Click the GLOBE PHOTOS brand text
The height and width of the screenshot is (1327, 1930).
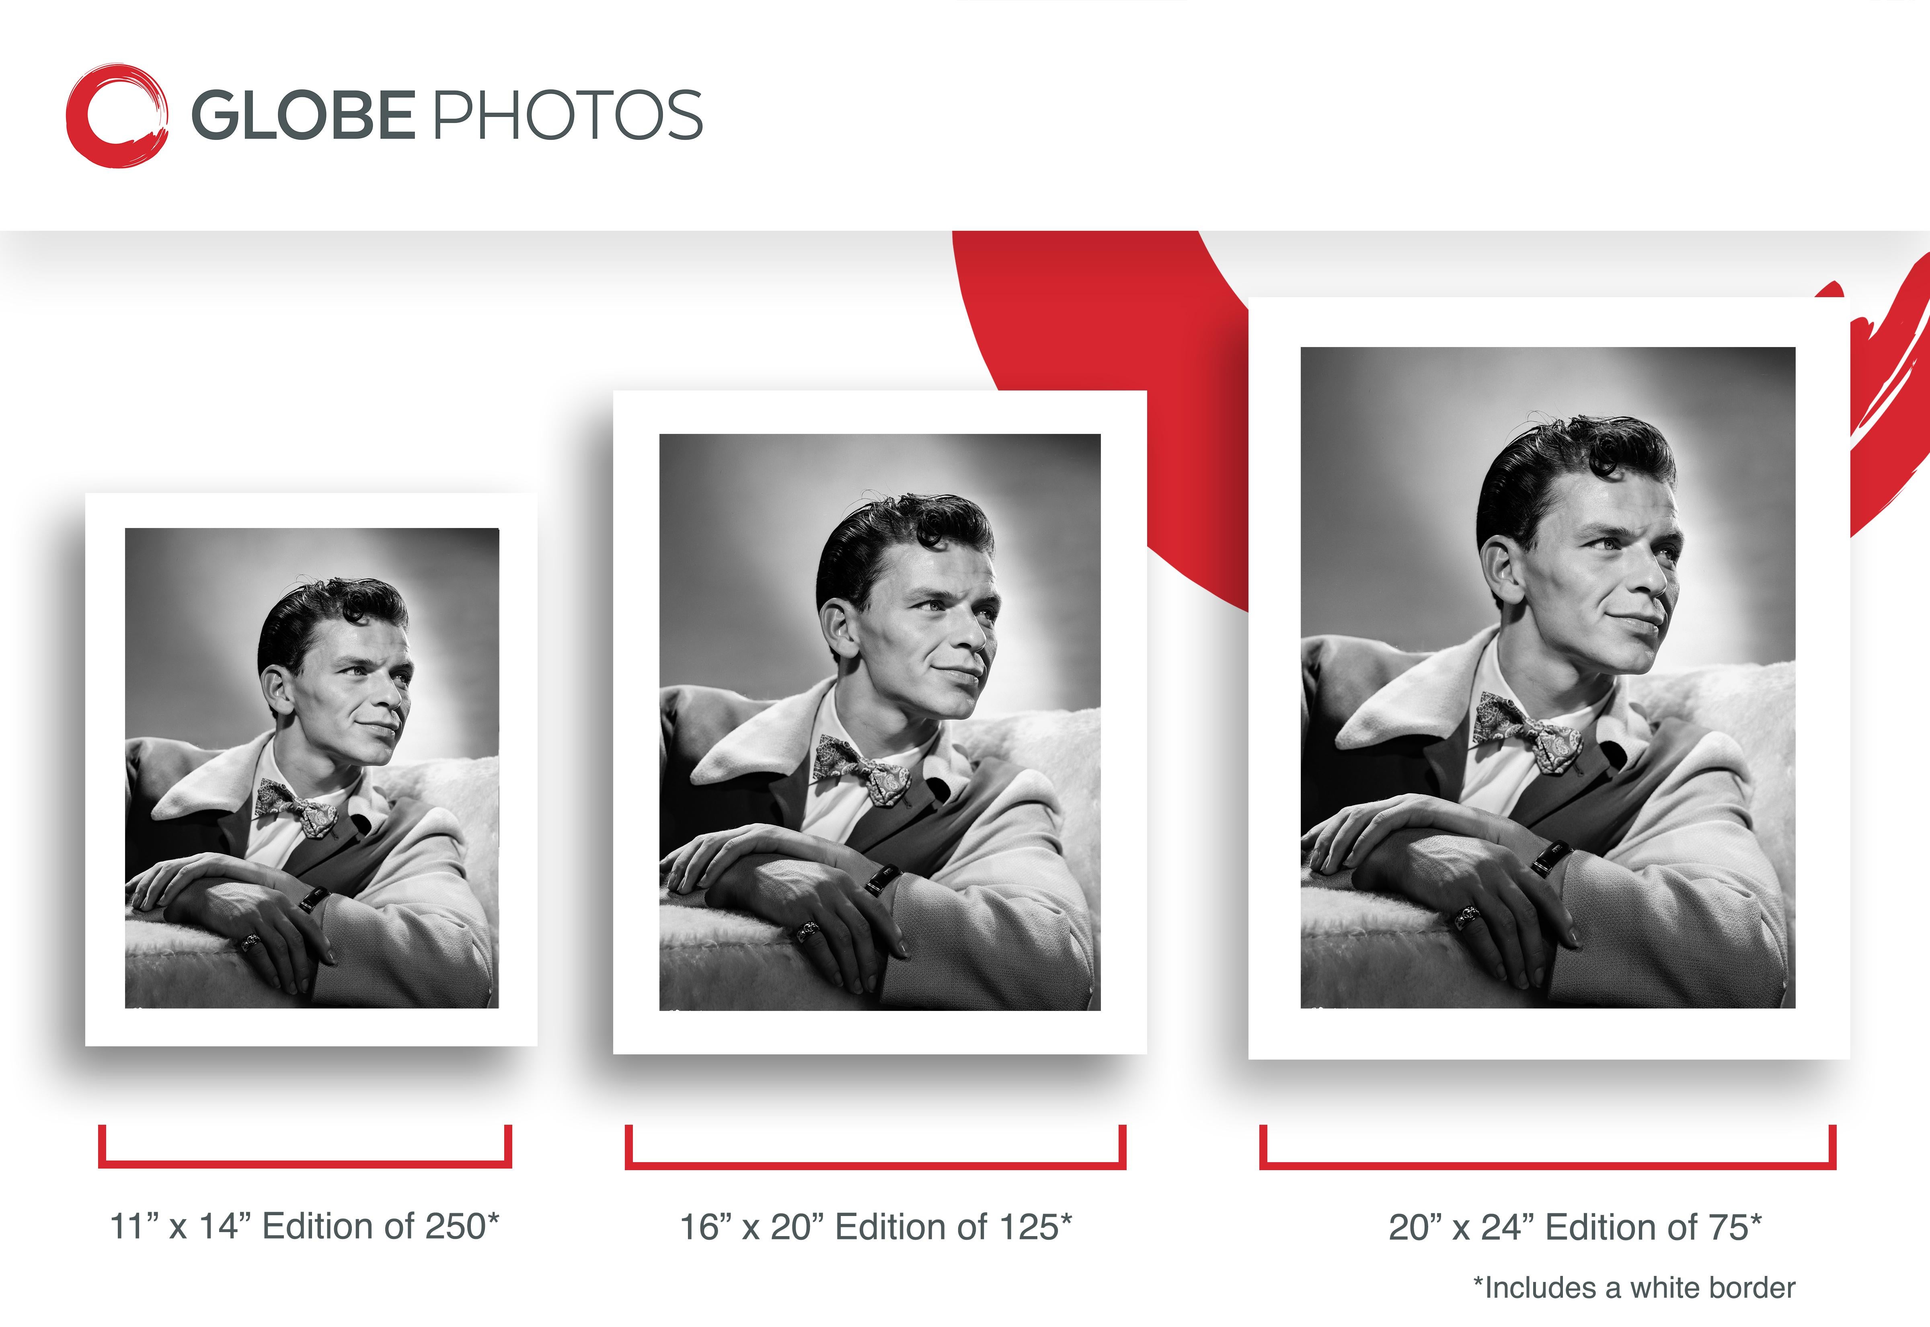[447, 115]
